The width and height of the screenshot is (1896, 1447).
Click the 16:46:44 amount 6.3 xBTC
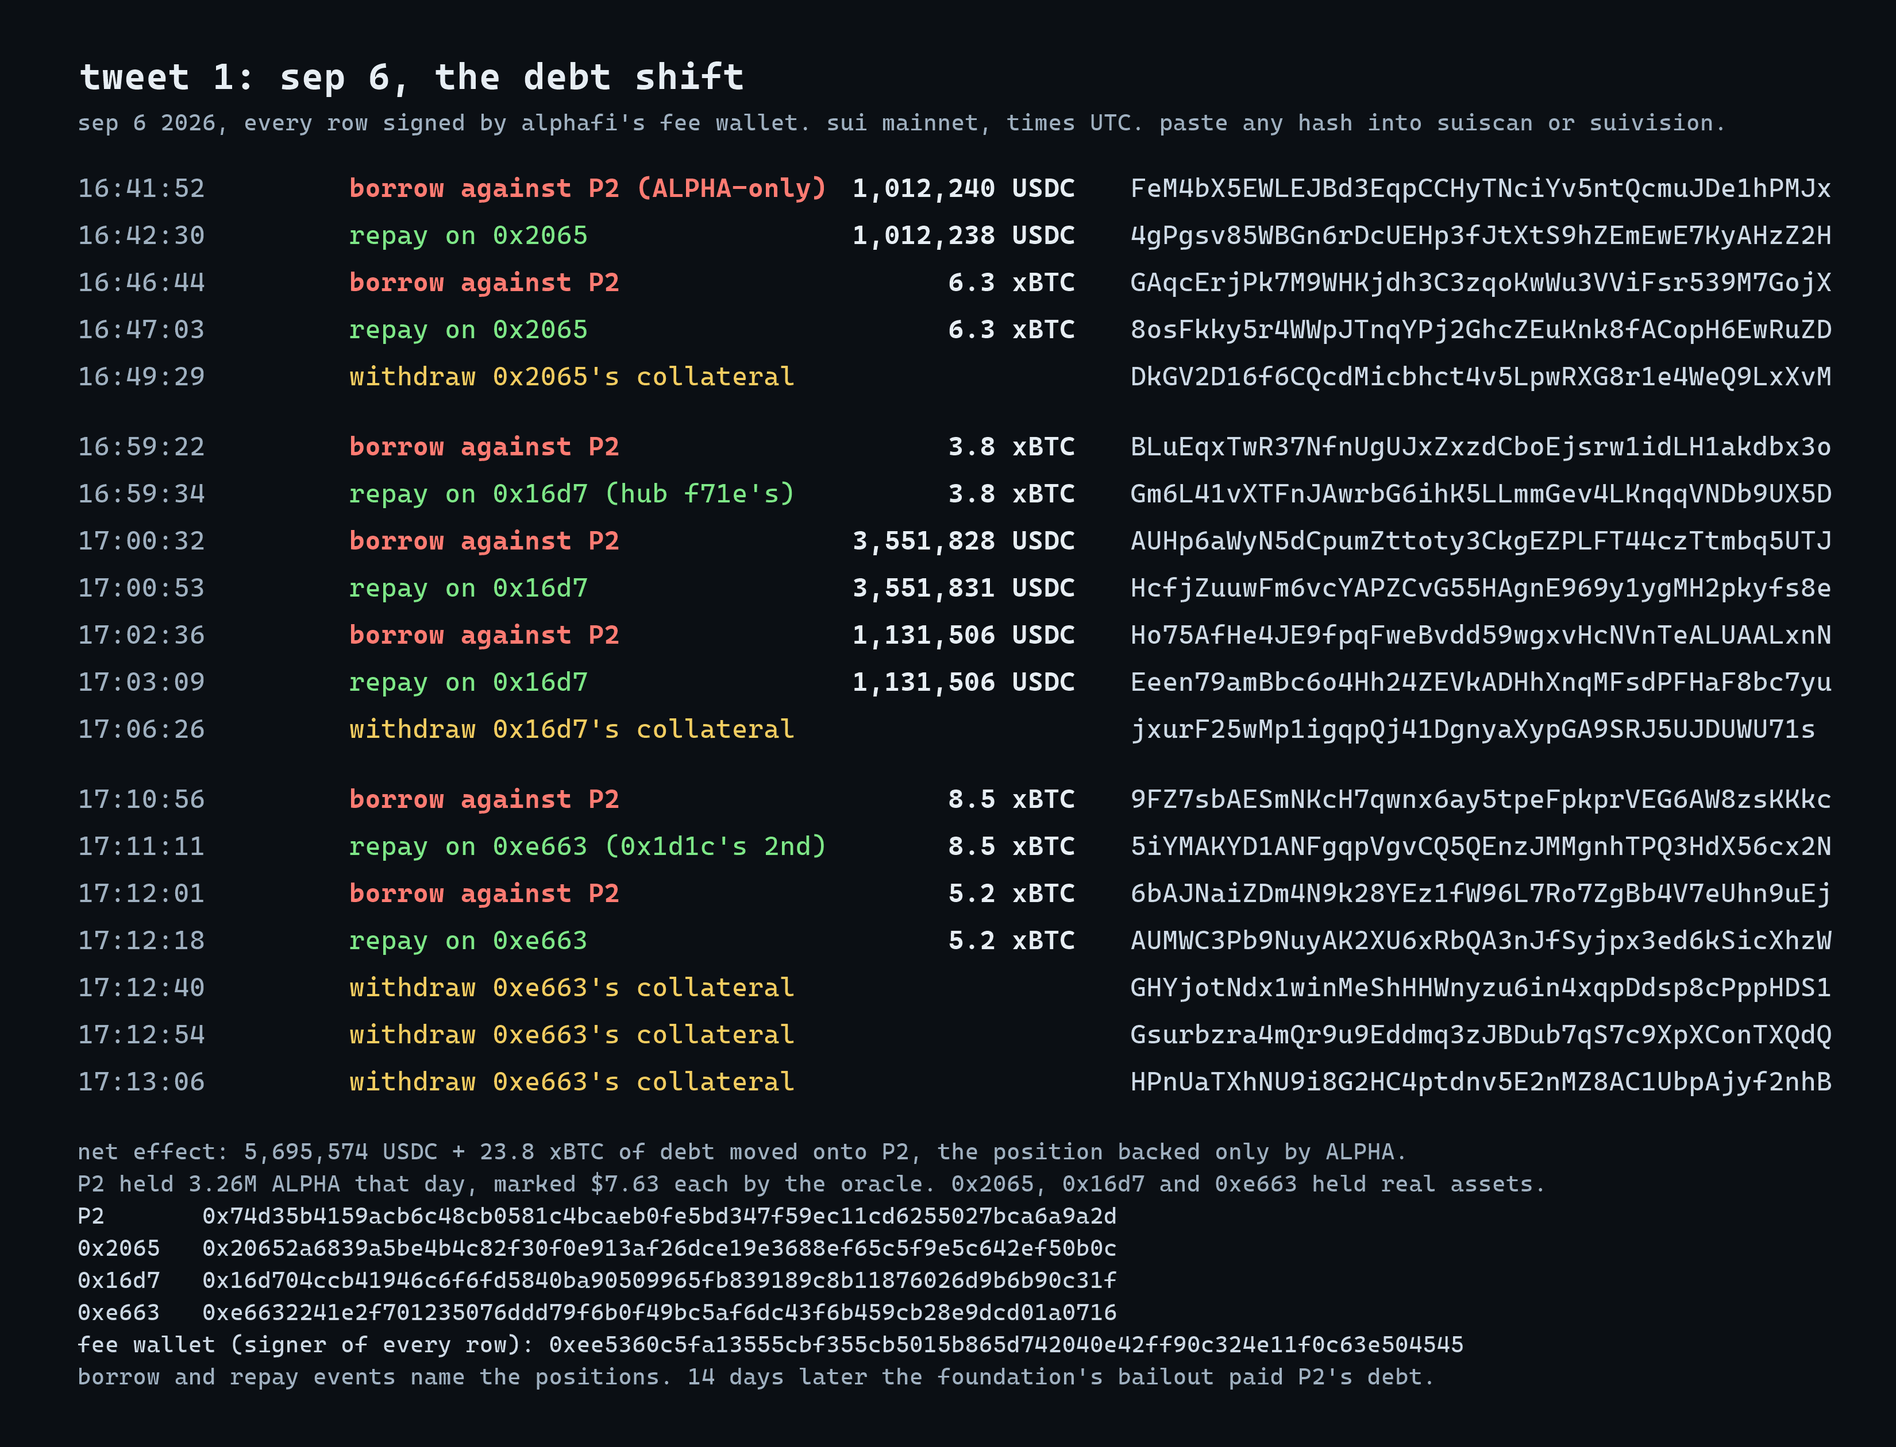tap(1012, 283)
